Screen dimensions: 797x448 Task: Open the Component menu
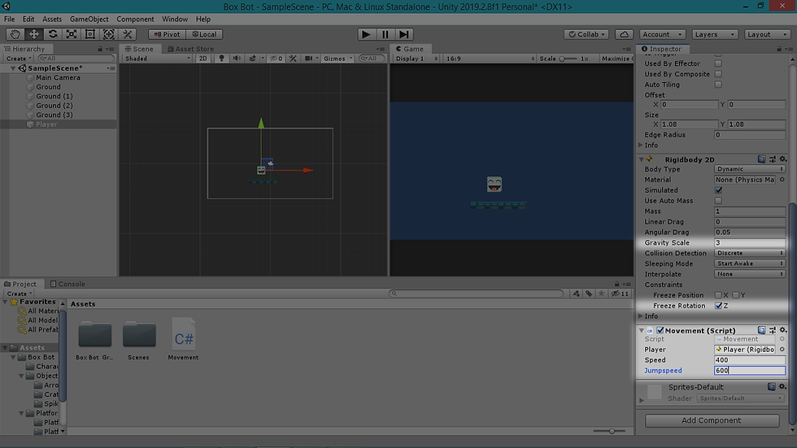click(135, 19)
